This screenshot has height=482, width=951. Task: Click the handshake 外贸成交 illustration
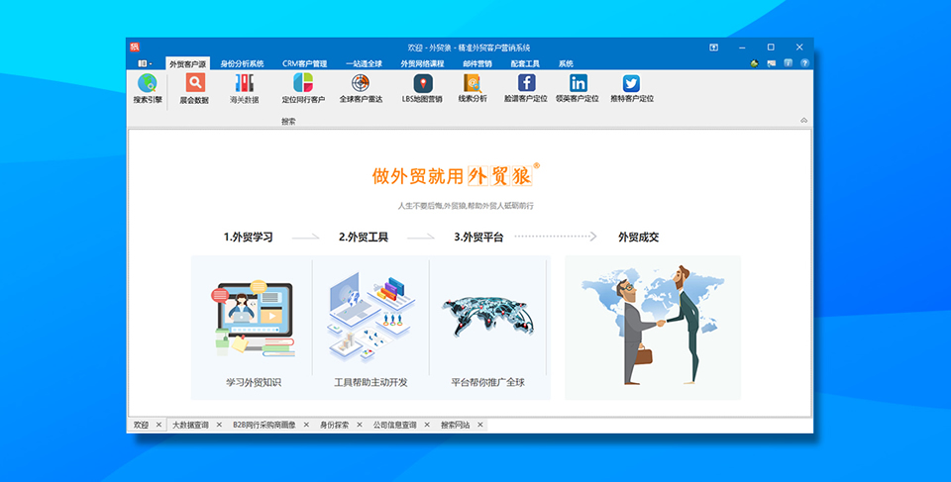653,327
